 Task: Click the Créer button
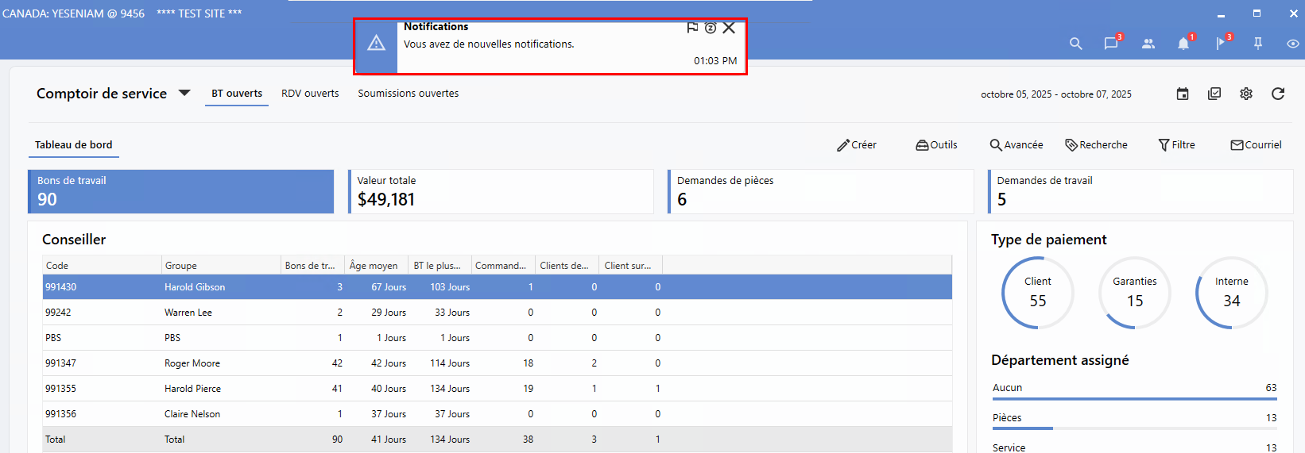[x=856, y=145]
